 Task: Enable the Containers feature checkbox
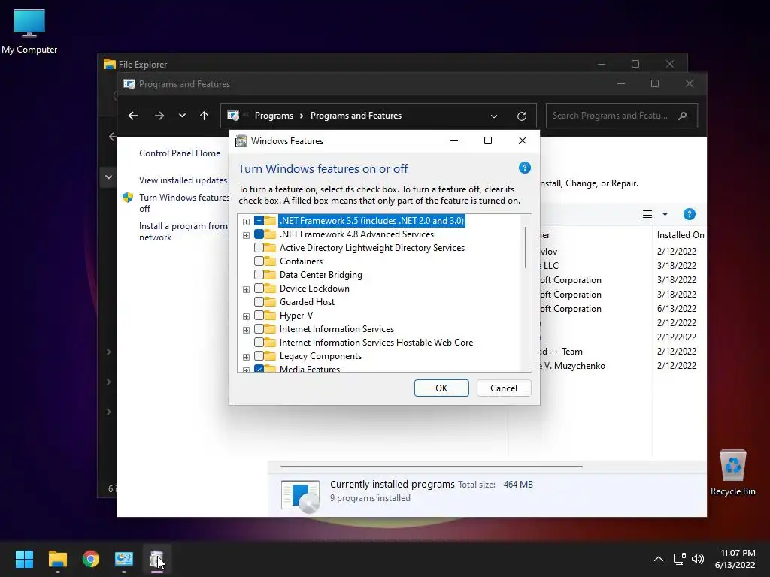point(259,261)
